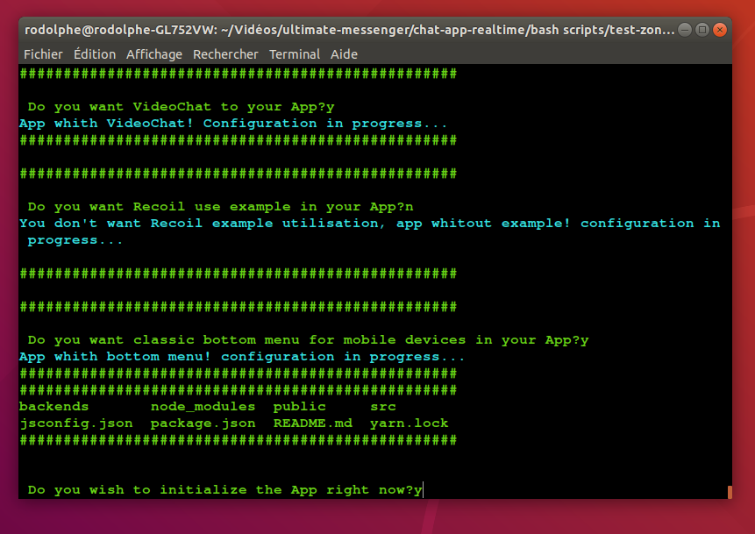This screenshot has height=534, width=755.
Task: Click package.json in the file listing
Action: 203,424
